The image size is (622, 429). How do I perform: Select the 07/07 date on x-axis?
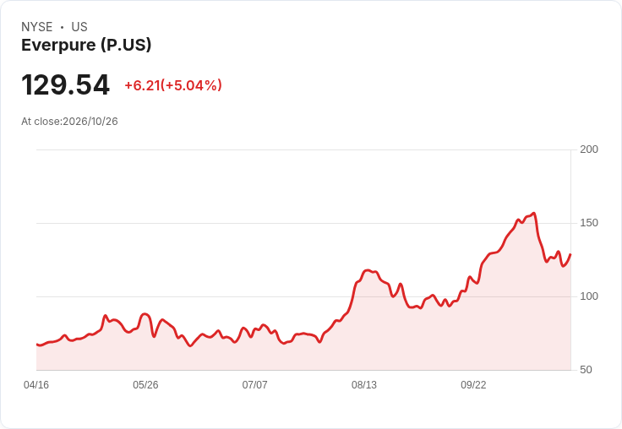click(254, 385)
